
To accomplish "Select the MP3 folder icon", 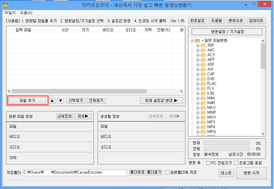I will pos(203,122).
